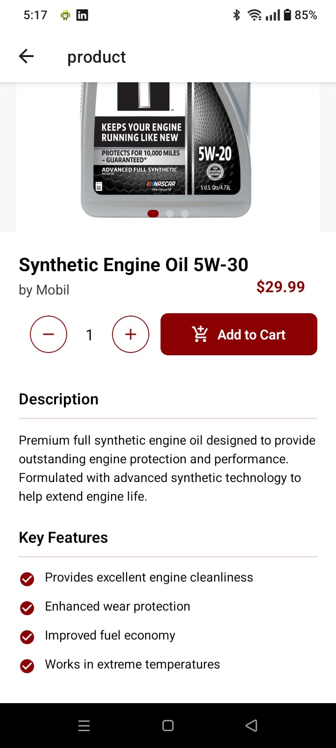Screen dimensions: 336x748
Task: Tap the $29.99 price label
Action: pyautogui.click(x=280, y=287)
